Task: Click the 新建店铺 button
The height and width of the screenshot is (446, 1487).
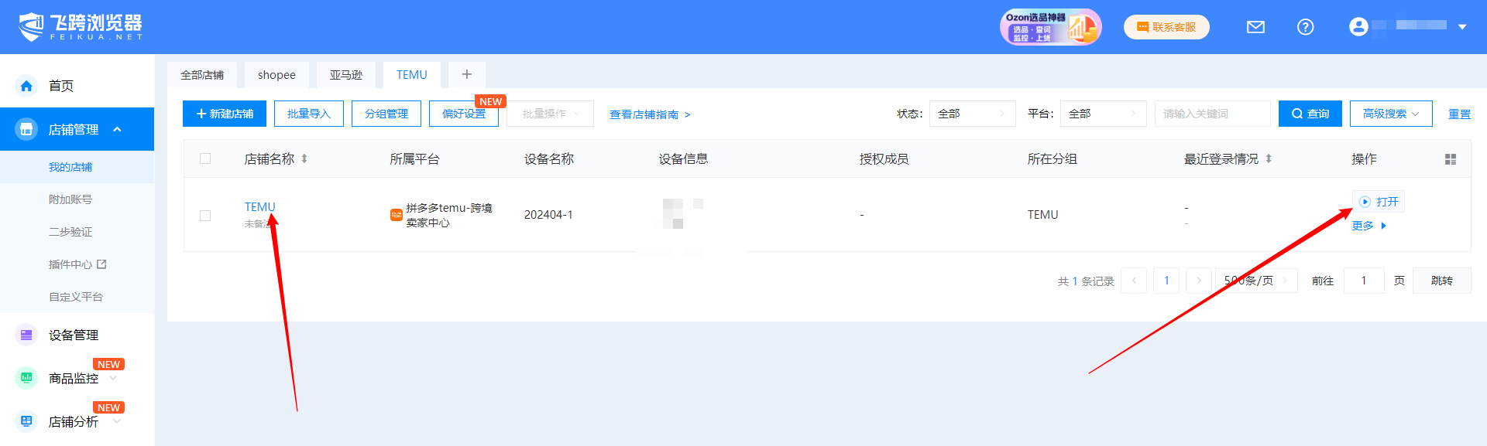Action: click(225, 114)
